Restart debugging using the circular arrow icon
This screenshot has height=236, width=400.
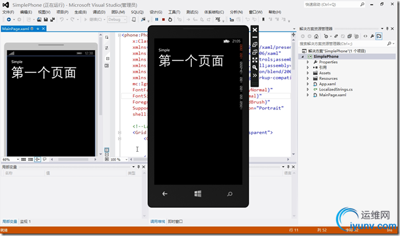point(170,19)
